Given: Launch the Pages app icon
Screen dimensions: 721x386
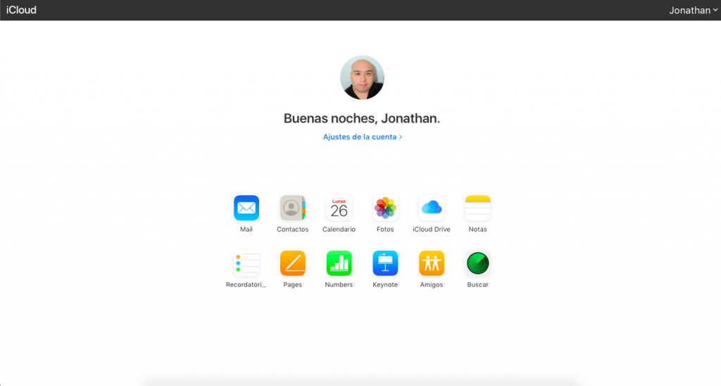Looking at the screenshot, I should (293, 263).
